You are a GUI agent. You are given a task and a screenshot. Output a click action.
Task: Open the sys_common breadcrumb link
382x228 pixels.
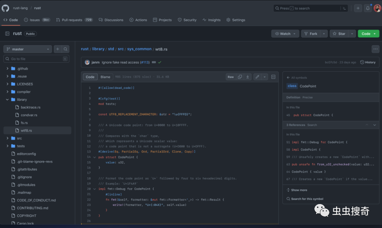[x=139, y=49]
